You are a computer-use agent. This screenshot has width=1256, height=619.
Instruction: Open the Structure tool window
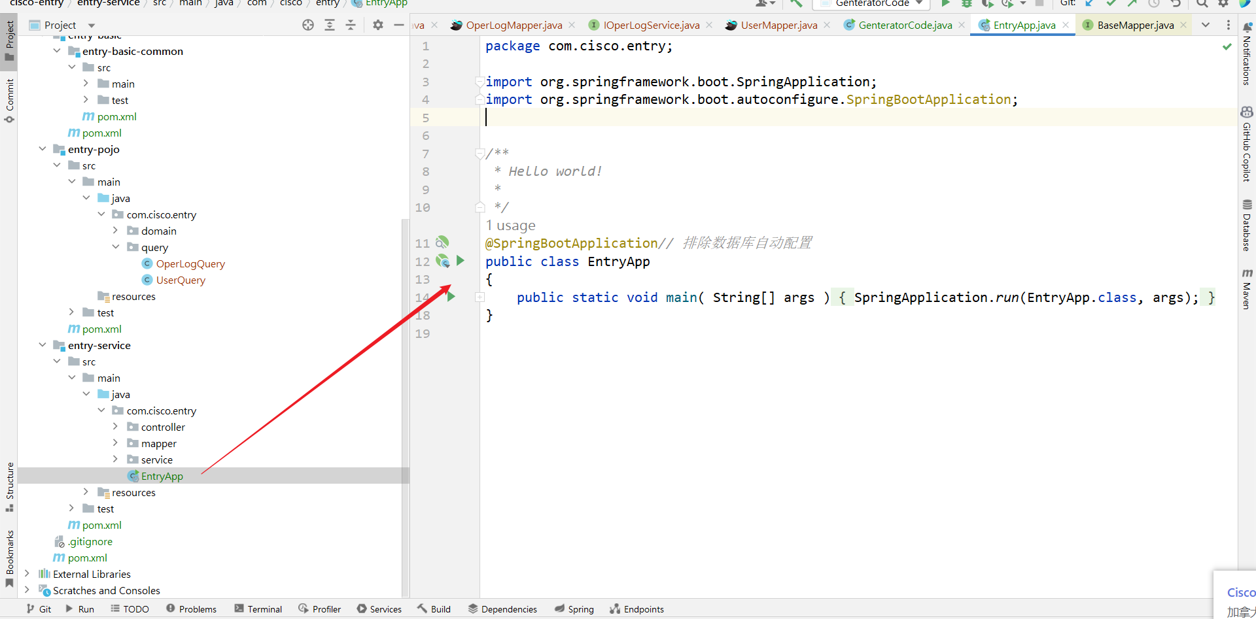coord(10,487)
